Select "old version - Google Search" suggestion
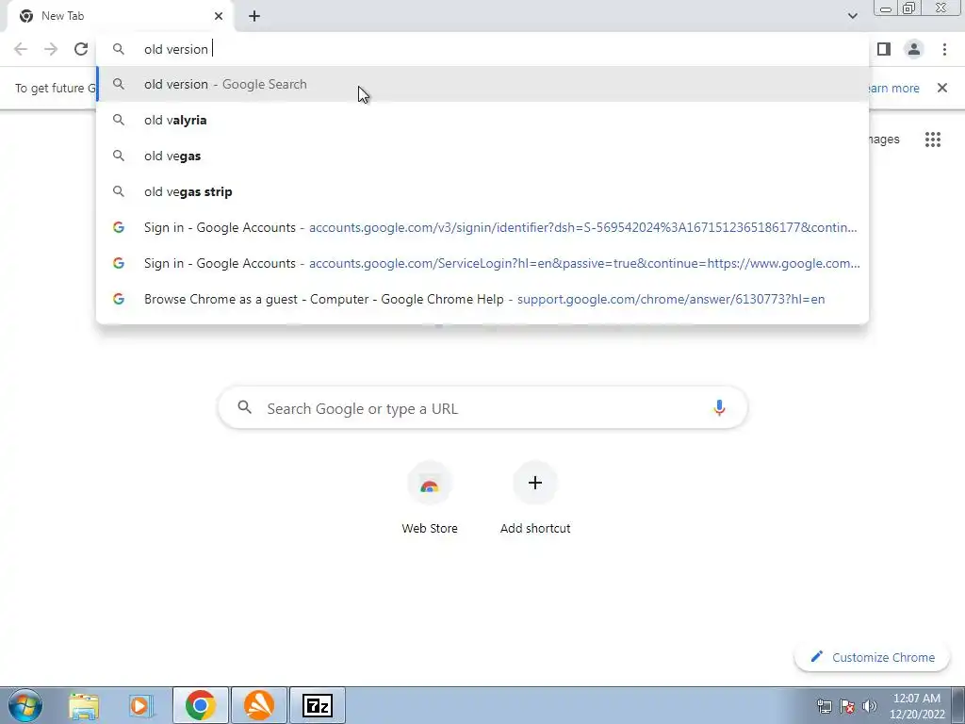Viewport: 965px width, 724px height. (482, 84)
